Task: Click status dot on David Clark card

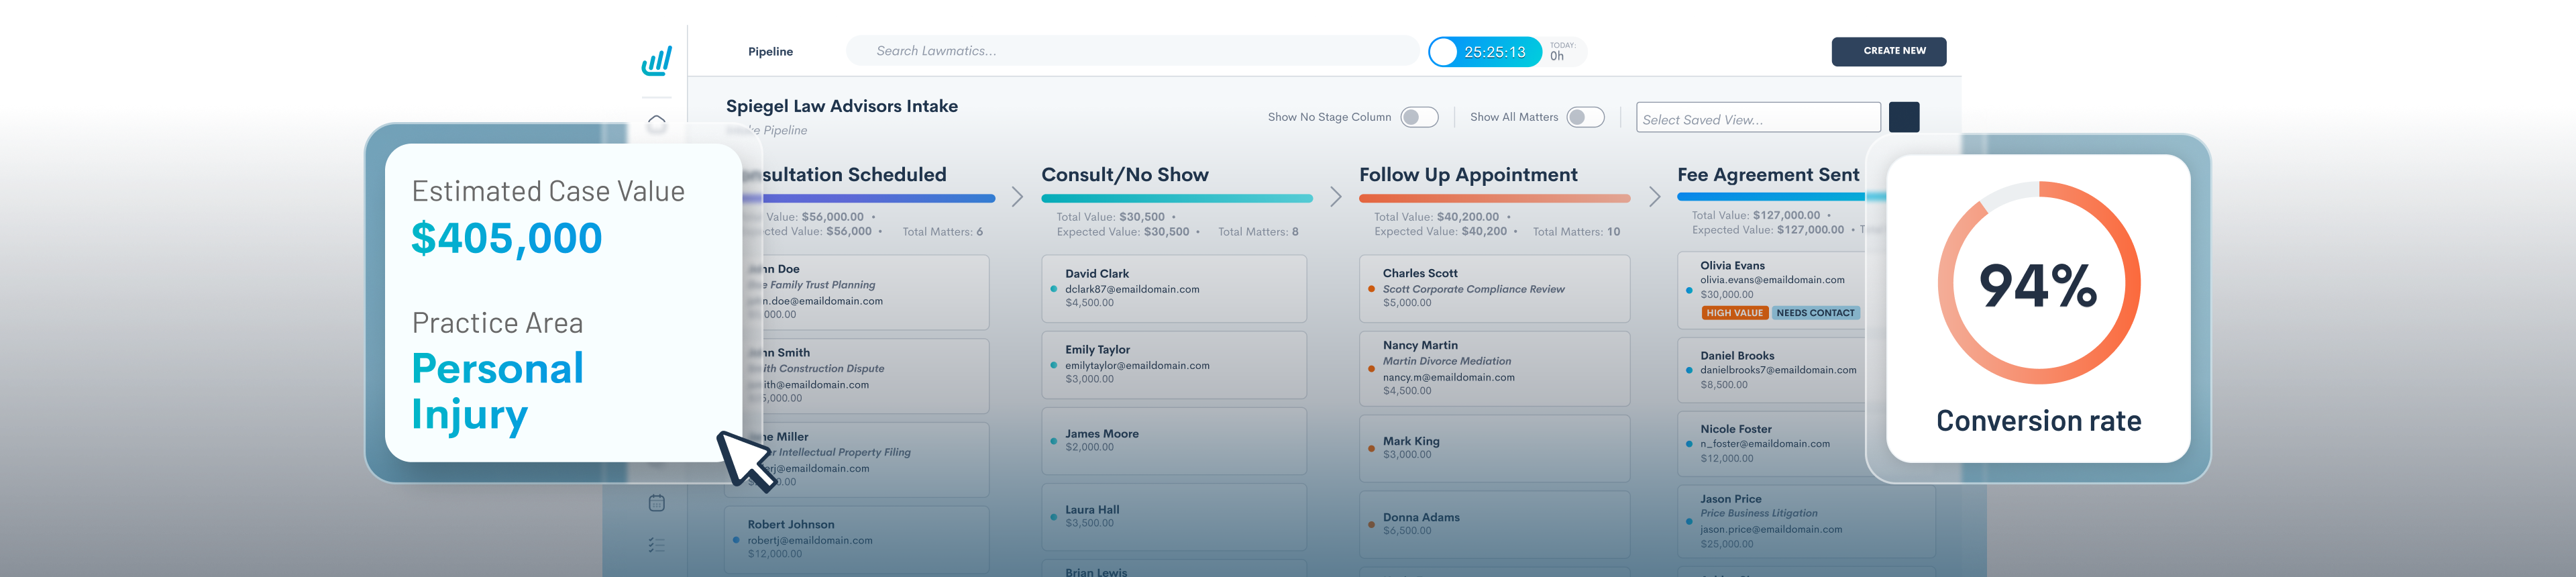Action: [1053, 289]
